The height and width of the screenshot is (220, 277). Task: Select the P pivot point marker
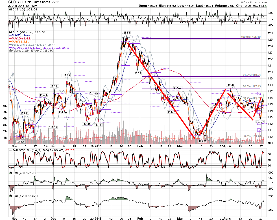259,112
